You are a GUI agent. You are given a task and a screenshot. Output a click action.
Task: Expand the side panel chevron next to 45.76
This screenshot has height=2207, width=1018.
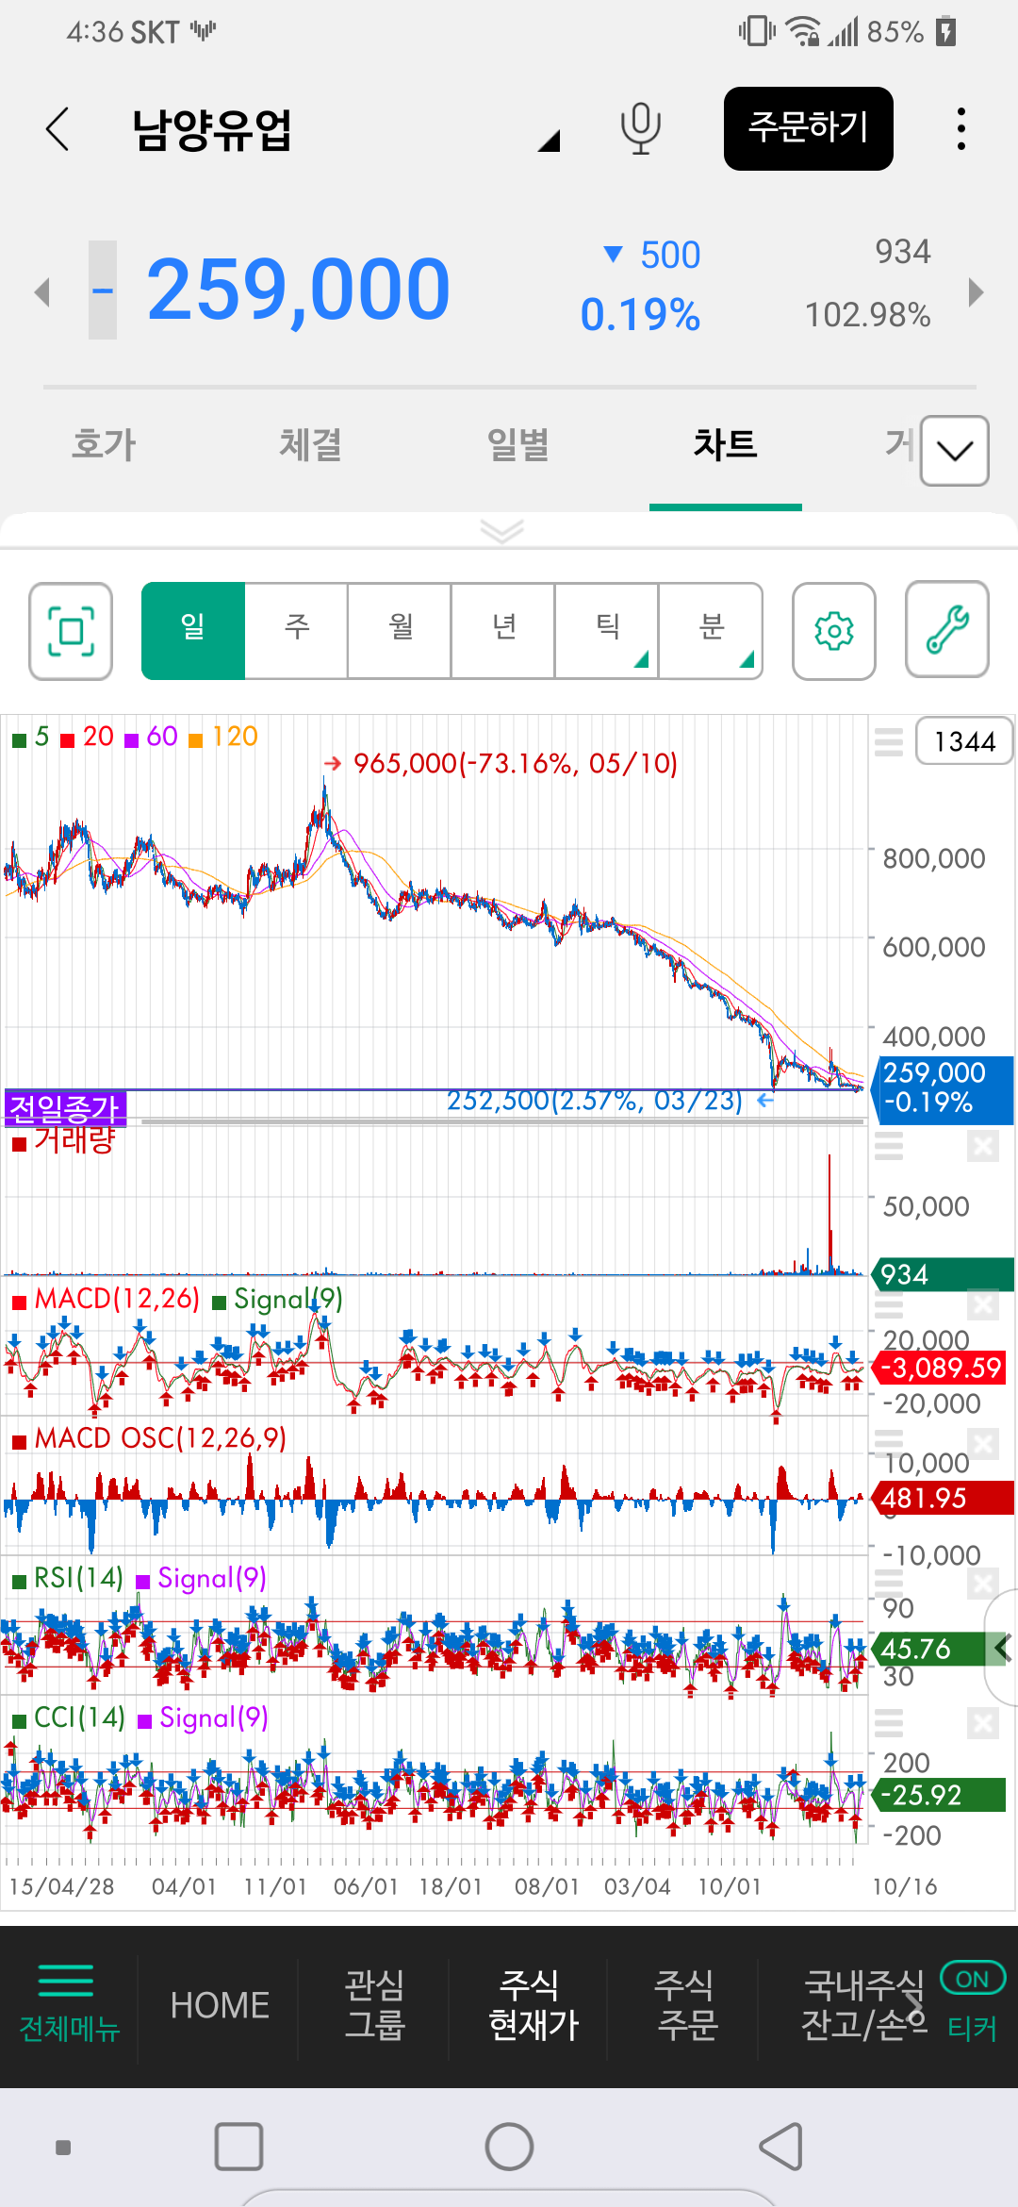[x=1002, y=1649]
